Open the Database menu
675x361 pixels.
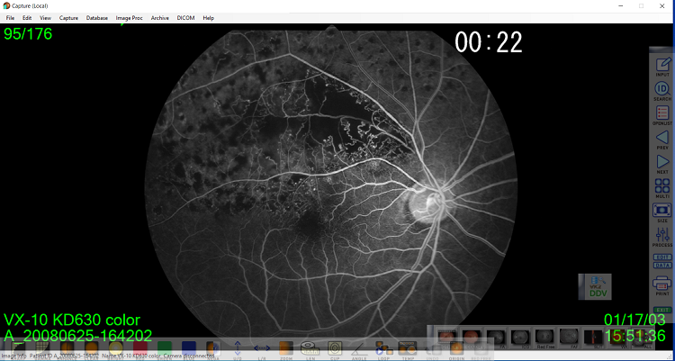tap(96, 18)
